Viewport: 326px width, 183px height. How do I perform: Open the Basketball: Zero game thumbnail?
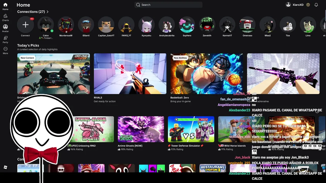tap(207, 74)
